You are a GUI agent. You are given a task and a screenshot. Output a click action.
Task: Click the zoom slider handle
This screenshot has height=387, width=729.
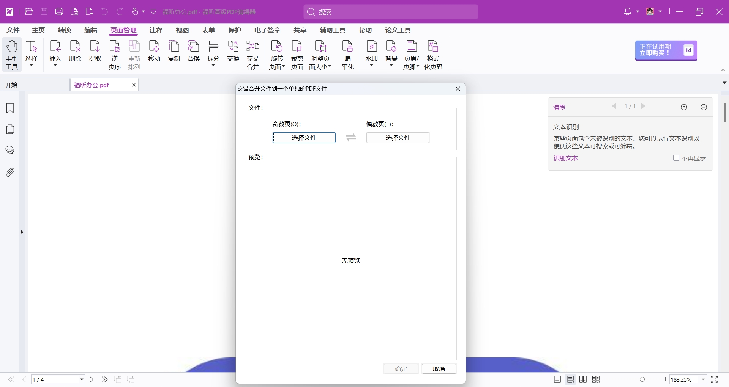point(642,379)
